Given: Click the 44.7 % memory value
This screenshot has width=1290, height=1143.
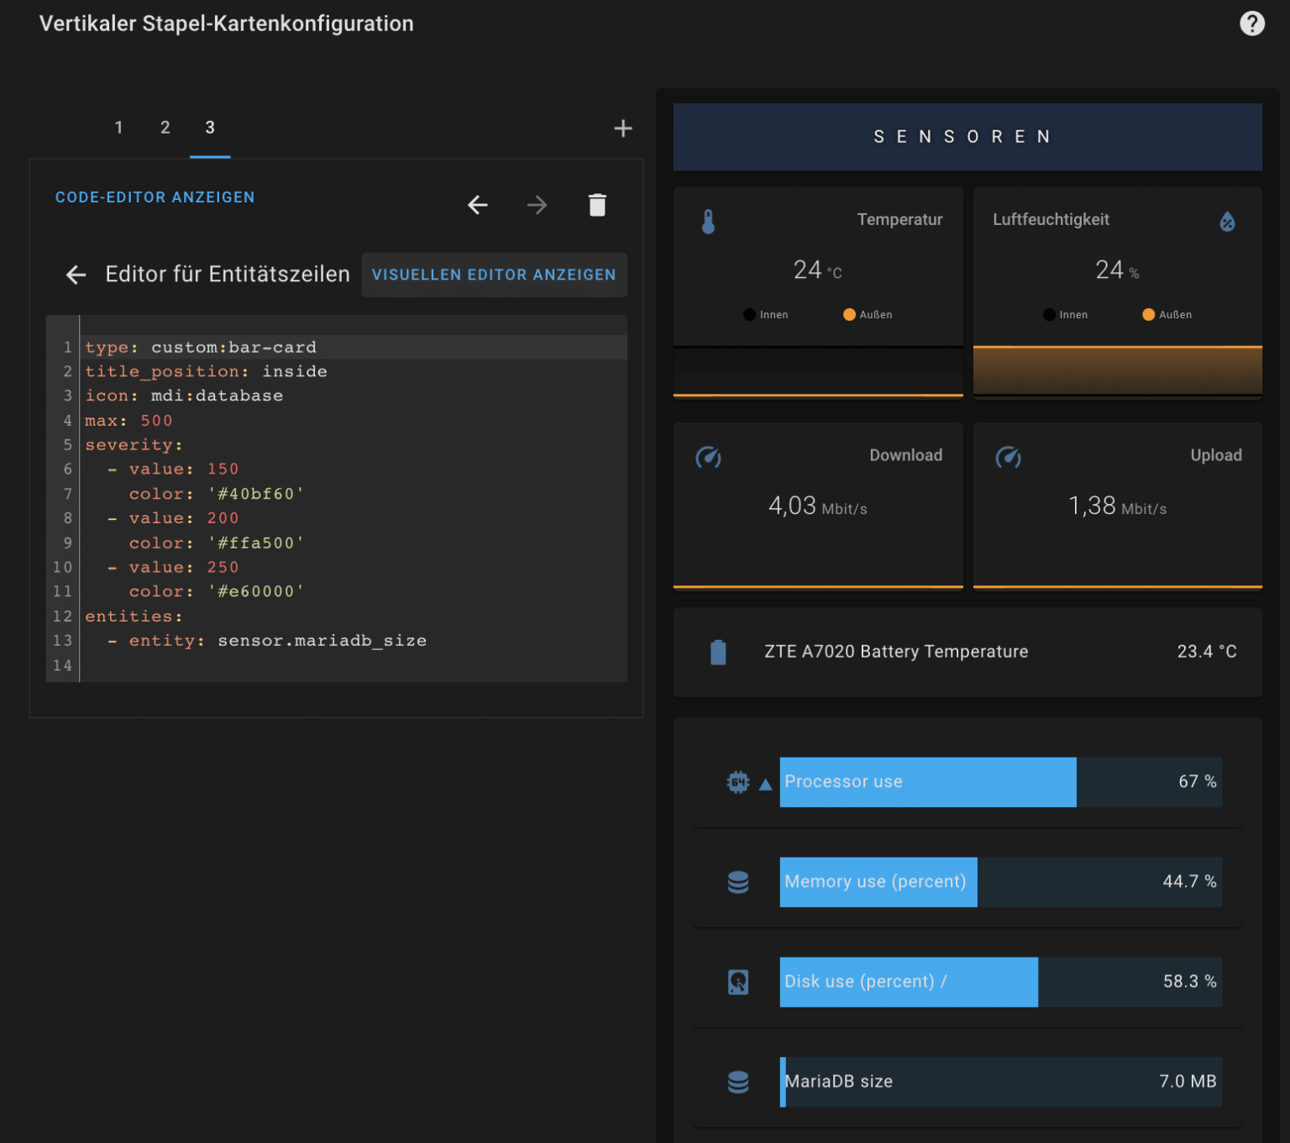Looking at the screenshot, I should point(1189,882).
